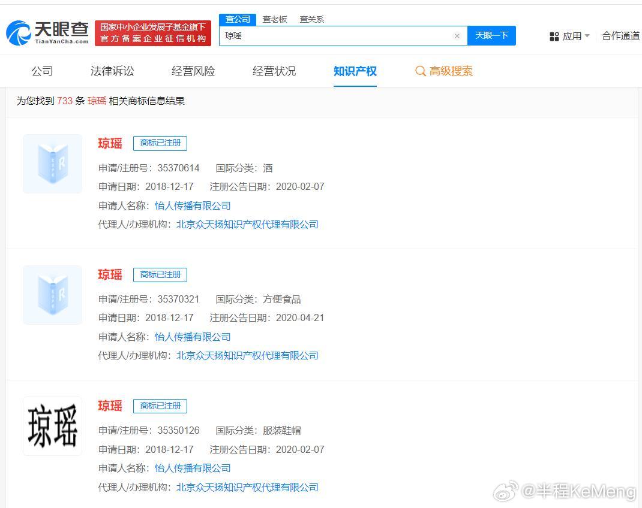Click registration number 35370321 text

point(179,299)
